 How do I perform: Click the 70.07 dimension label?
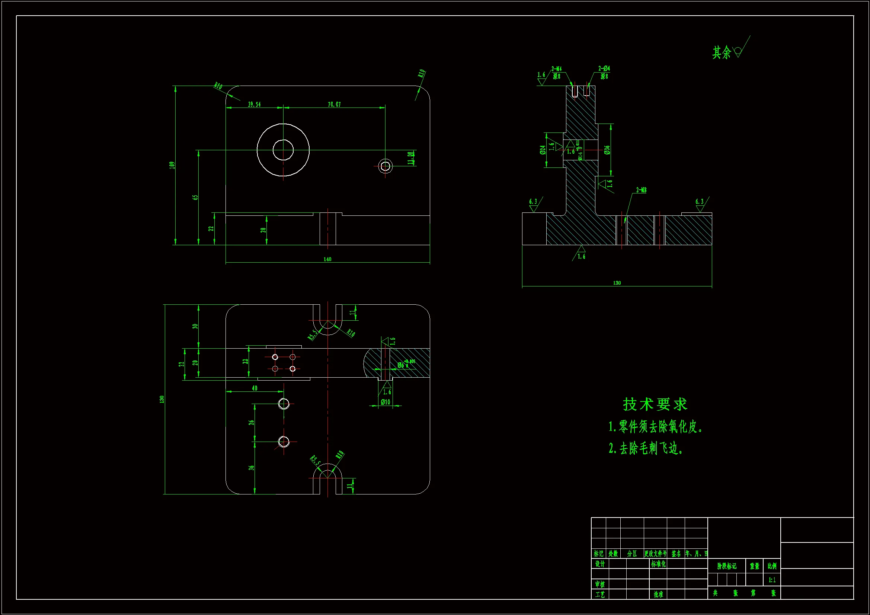pyautogui.click(x=334, y=104)
